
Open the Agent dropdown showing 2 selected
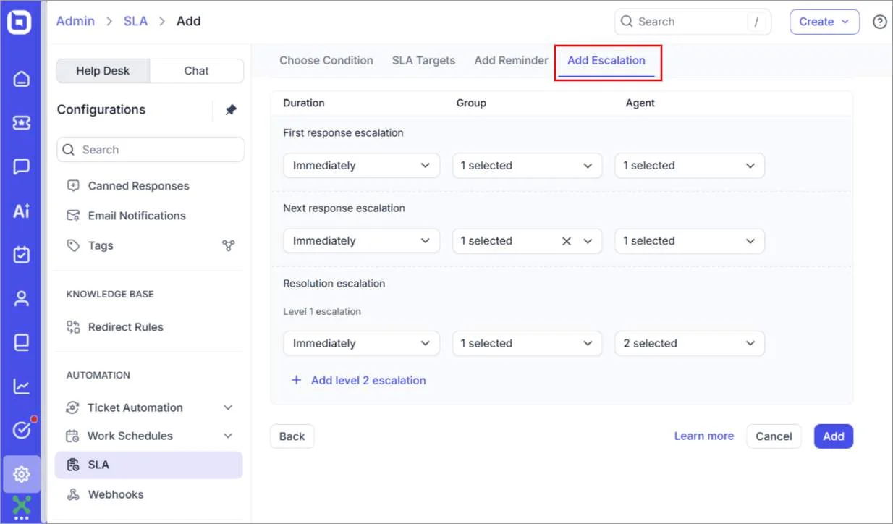688,343
